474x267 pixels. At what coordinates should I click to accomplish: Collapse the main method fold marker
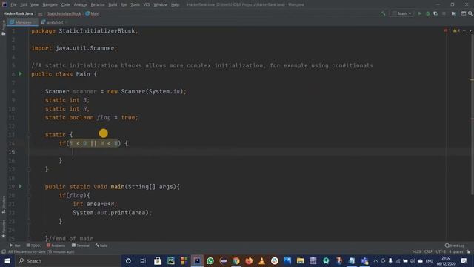click(x=29, y=187)
